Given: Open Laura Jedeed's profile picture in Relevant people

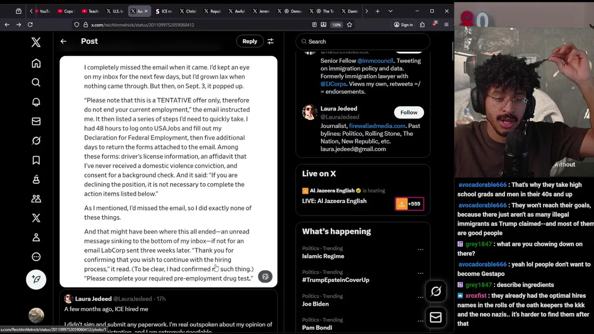Looking at the screenshot, I should point(310,112).
